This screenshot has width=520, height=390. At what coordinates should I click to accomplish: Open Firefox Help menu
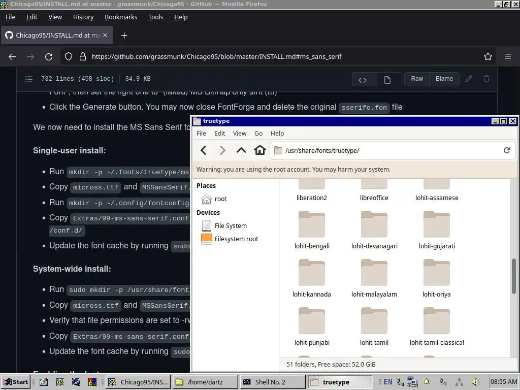click(181, 17)
